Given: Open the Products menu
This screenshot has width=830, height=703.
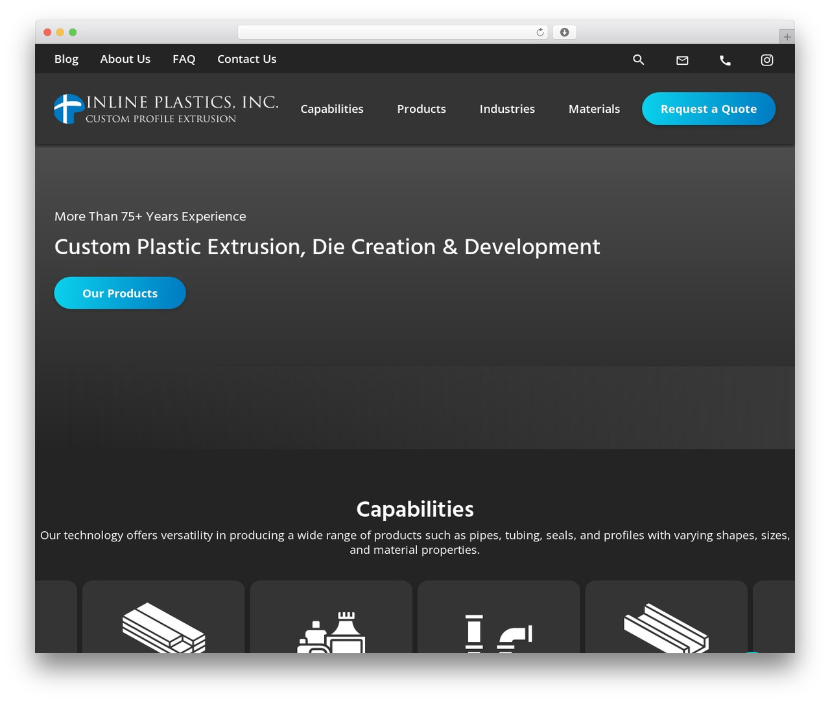Looking at the screenshot, I should (421, 109).
